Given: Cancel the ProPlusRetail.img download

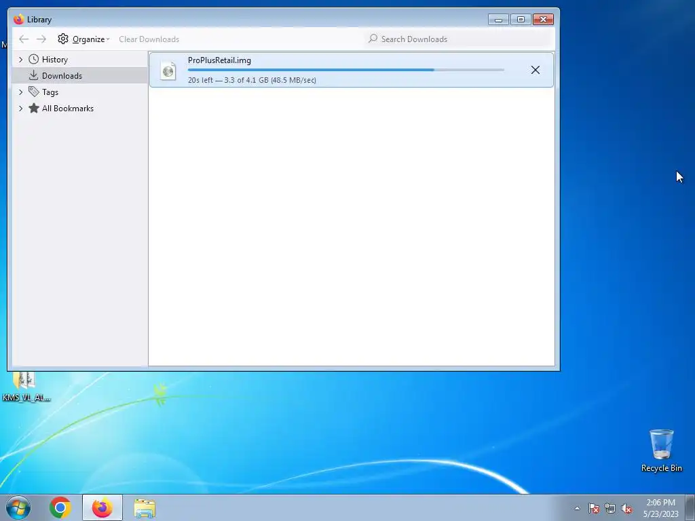Looking at the screenshot, I should 536,70.
